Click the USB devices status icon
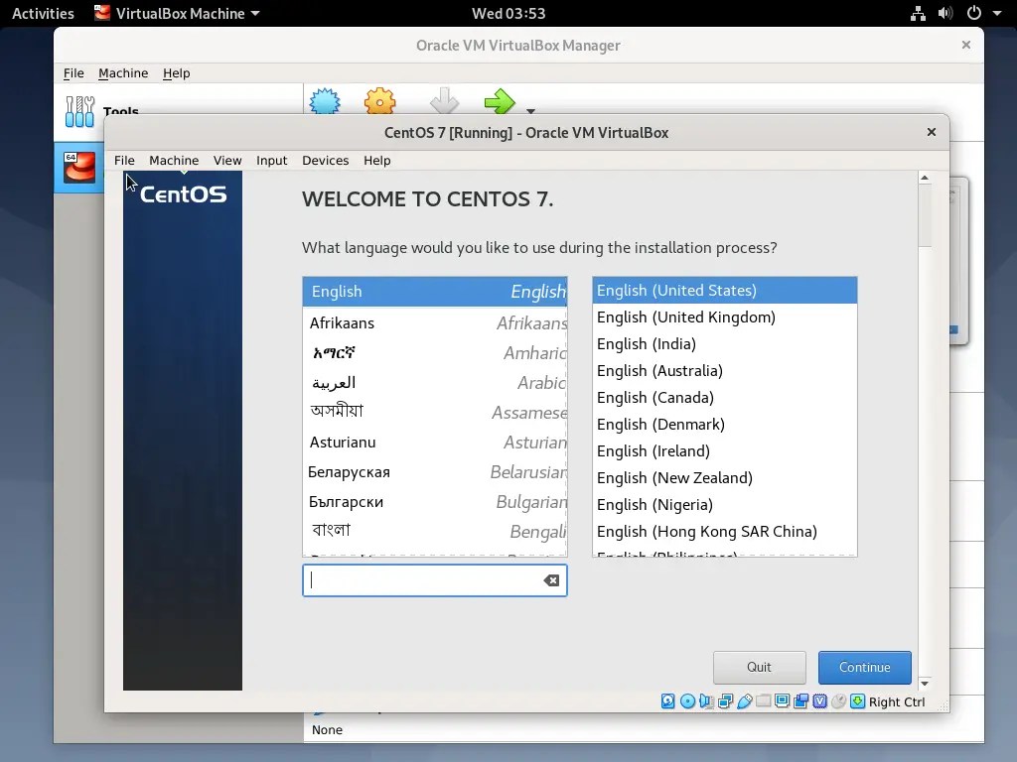 tap(746, 701)
